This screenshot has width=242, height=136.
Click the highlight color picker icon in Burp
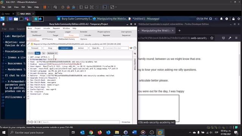(131, 48)
